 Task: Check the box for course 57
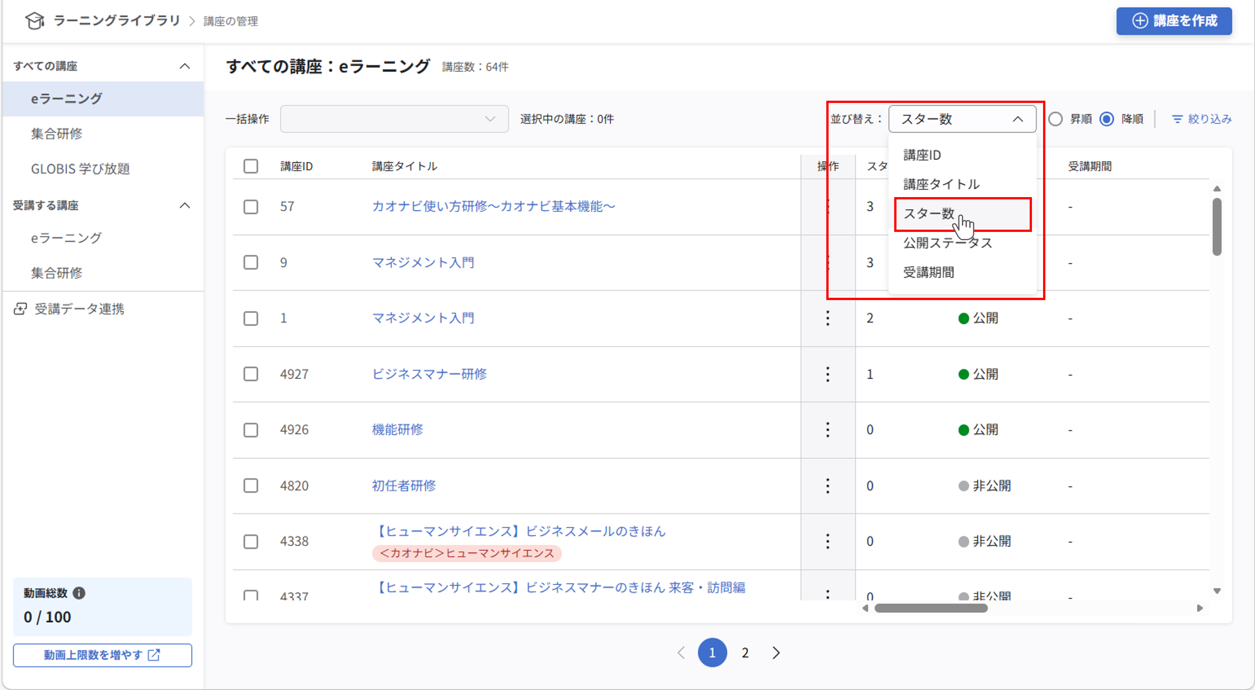(251, 207)
